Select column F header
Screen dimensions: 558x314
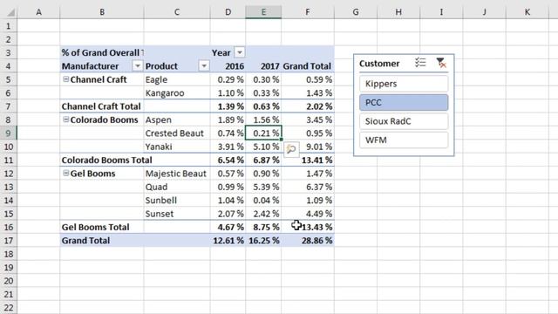coord(308,12)
